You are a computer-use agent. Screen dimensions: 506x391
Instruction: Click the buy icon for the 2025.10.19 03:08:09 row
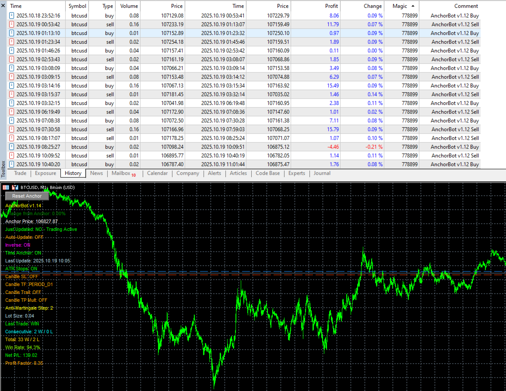[12, 68]
